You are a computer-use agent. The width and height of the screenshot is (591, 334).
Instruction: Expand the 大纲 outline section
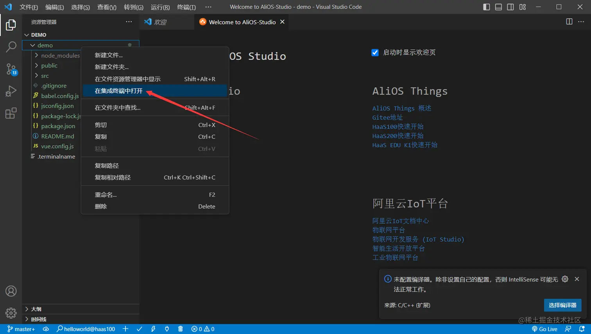[x=81, y=309]
